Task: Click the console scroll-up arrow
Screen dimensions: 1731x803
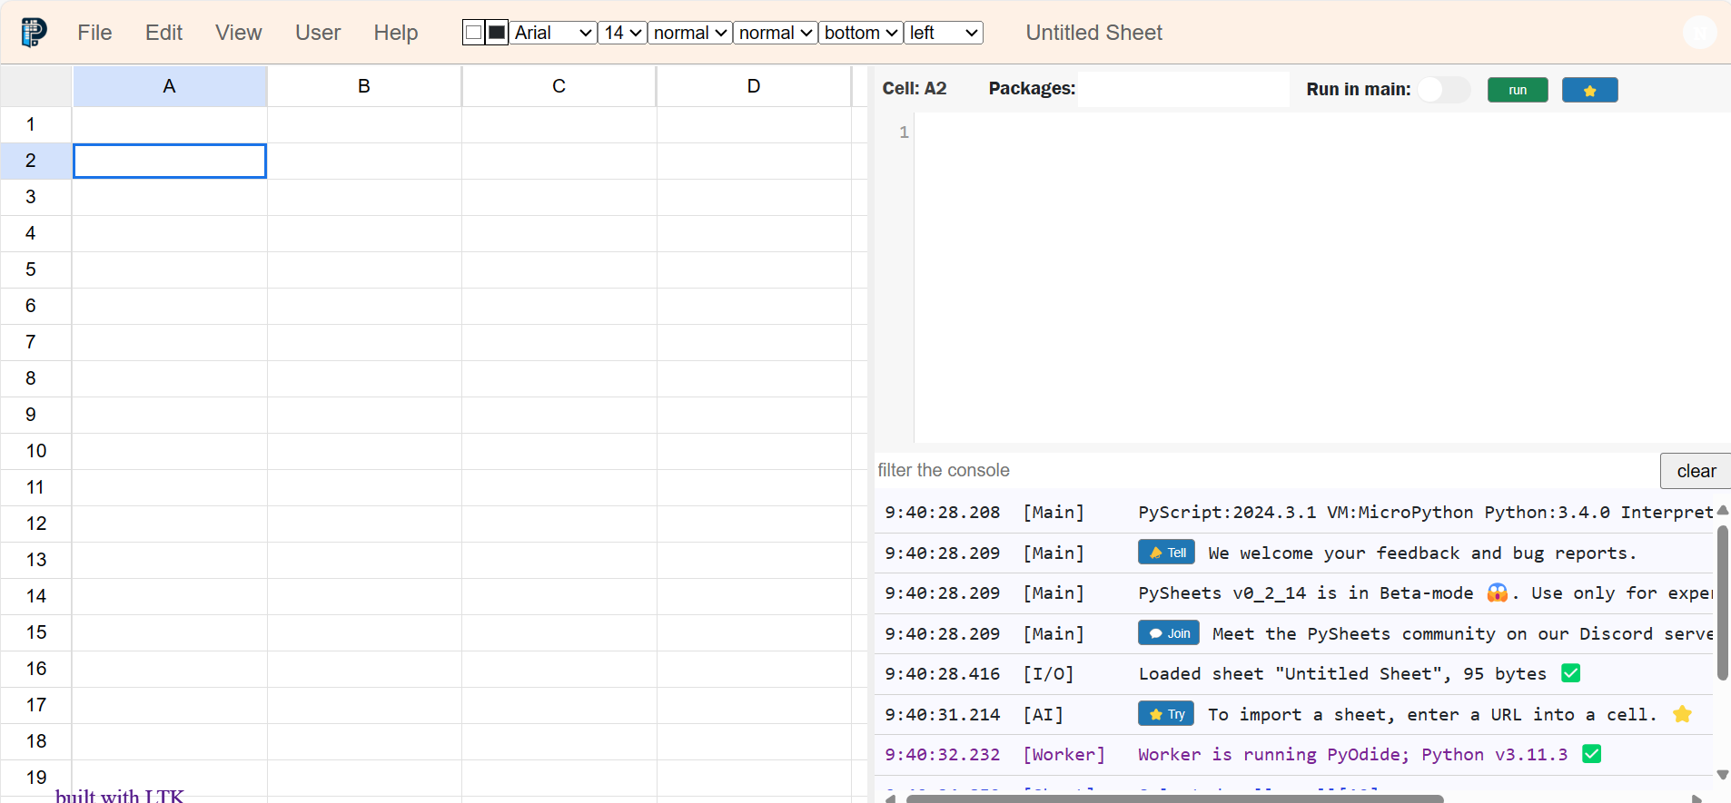Action: tap(1722, 511)
